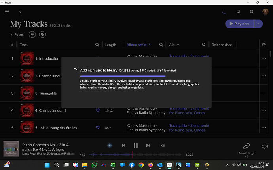This screenshot has height=170, width=273.
Task: Toggle favorite heart on Chant d'amour II
Action: coord(98,111)
